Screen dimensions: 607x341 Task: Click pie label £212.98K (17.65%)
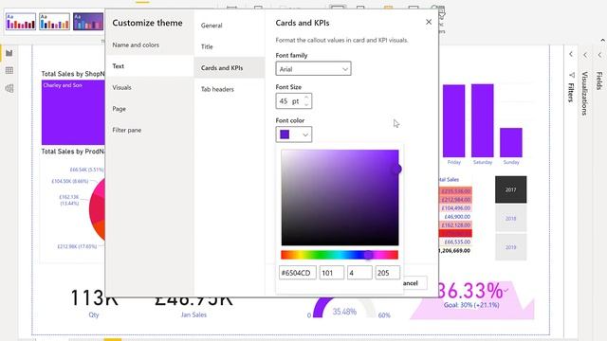tap(77, 246)
